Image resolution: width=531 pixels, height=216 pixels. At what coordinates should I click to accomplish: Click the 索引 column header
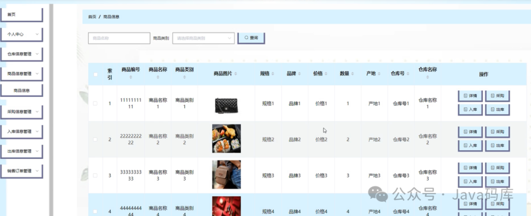coord(110,74)
